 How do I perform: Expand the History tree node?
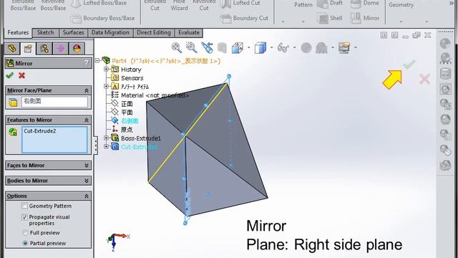(106, 69)
